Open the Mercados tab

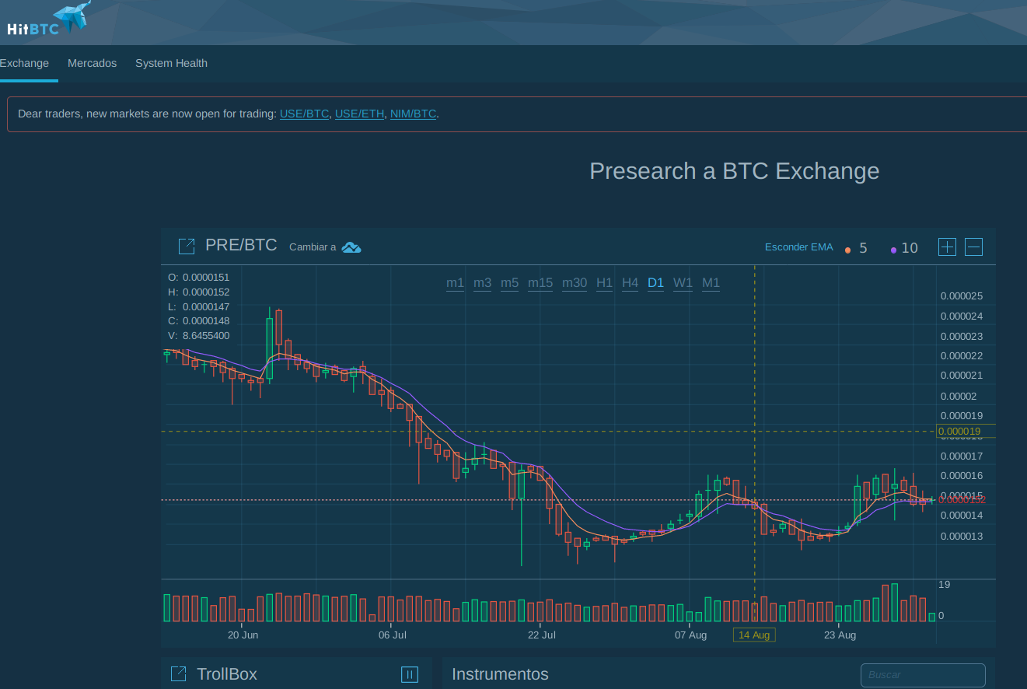(92, 63)
